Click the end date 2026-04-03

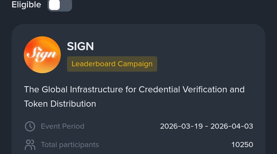(232, 126)
